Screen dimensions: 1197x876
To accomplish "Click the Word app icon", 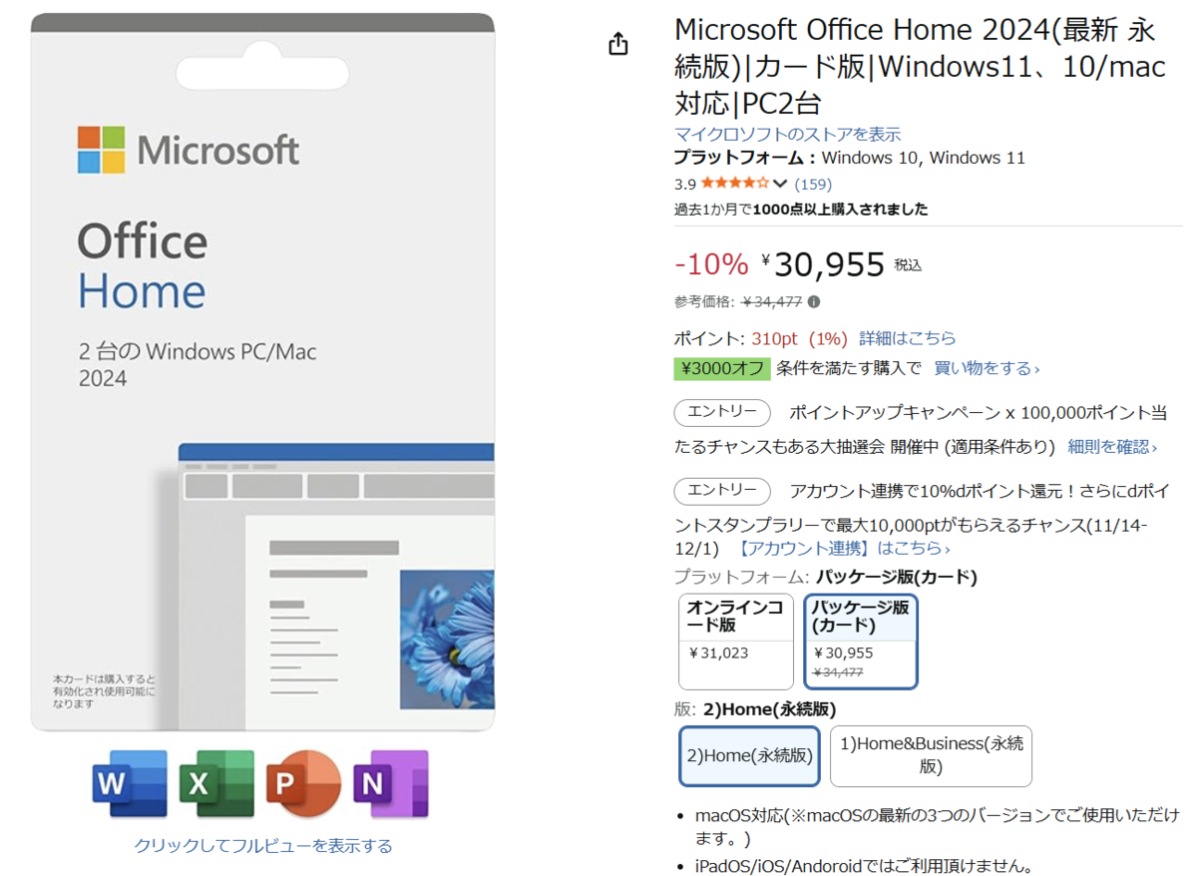I will click(x=130, y=783).
